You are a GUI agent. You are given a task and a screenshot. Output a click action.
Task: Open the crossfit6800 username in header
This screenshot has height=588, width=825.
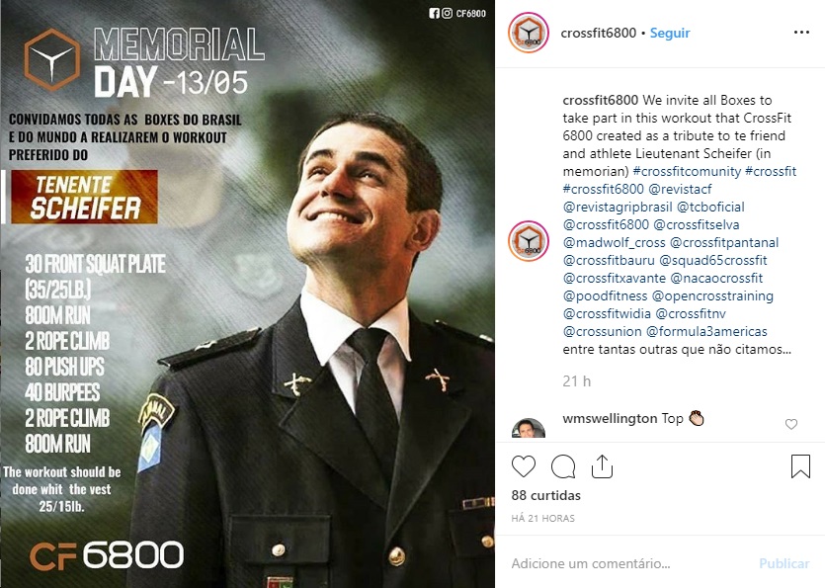point(598,33)
